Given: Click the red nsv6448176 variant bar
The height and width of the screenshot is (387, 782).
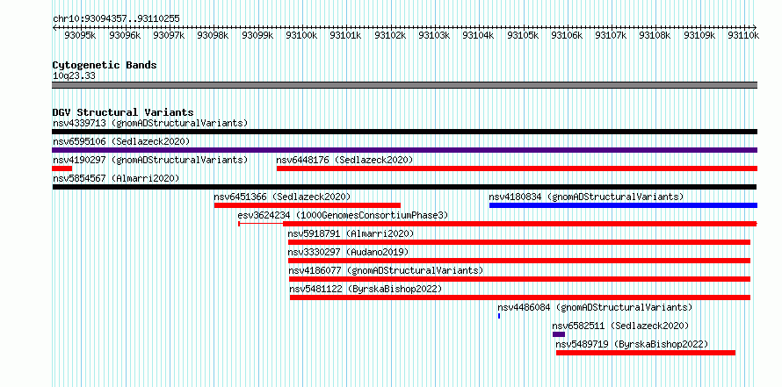Looking at the screenshot, I should (x=517, y=168).
